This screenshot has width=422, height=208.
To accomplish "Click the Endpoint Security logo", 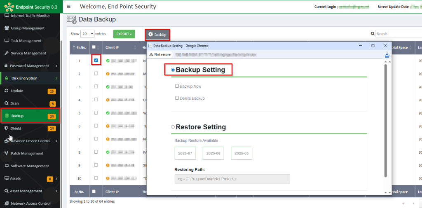I will [9, 7].
